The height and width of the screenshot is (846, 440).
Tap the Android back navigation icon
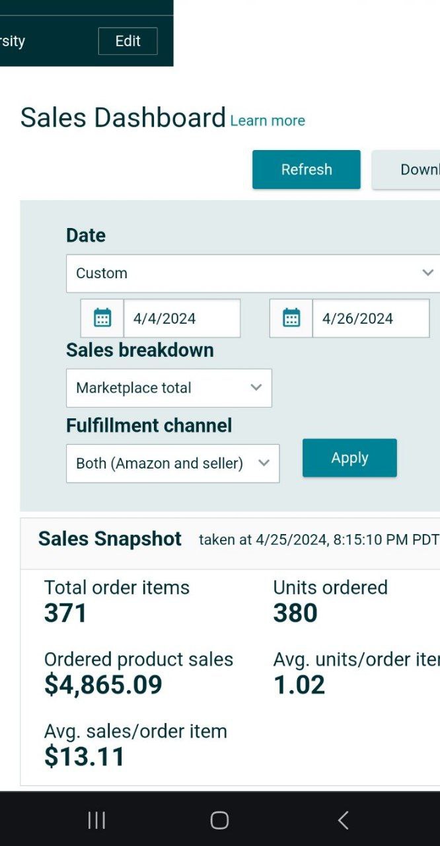point(343,820)
